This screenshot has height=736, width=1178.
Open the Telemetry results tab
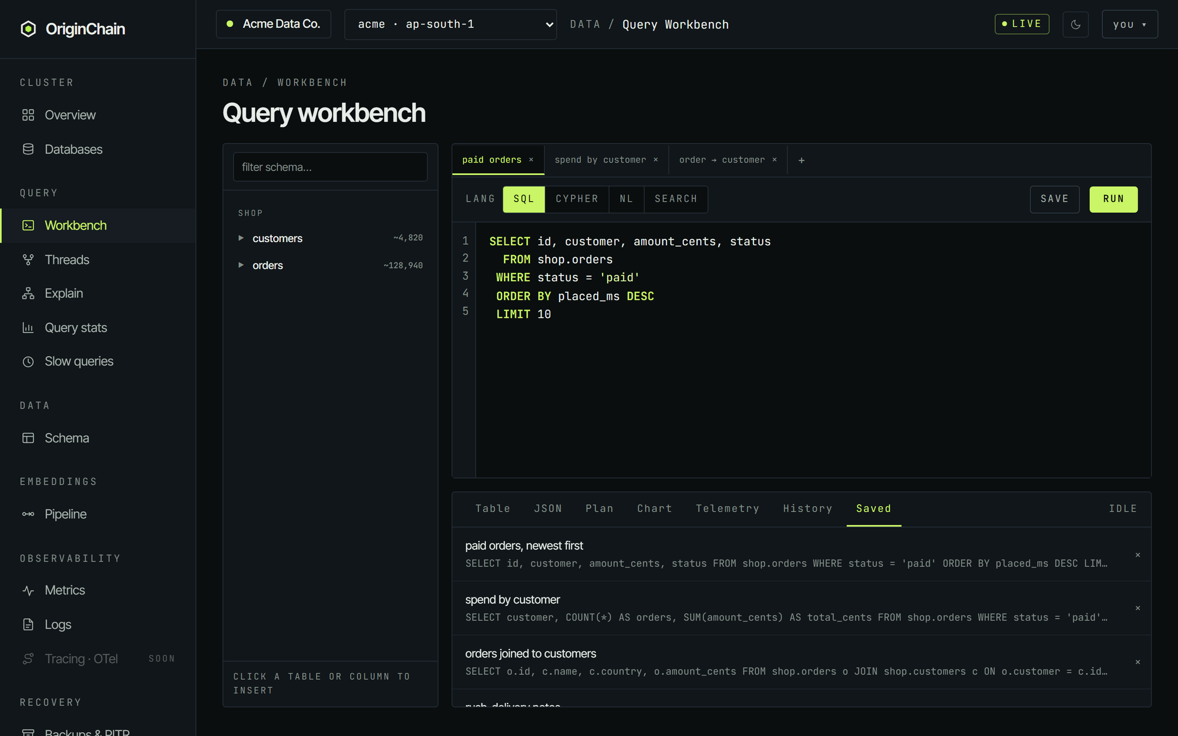click(x=728, y=509)
